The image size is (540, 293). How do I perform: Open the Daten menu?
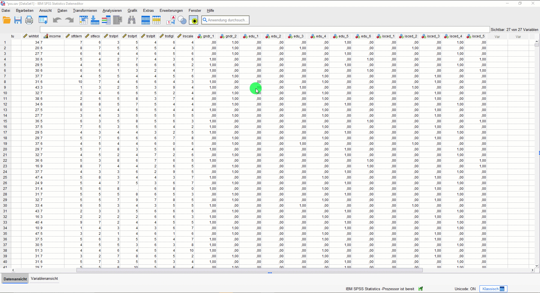pyautogui.click(x=62, y=10)
